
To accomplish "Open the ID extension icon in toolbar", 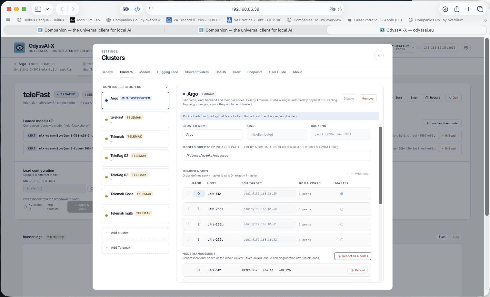I will tap(126, 9).
